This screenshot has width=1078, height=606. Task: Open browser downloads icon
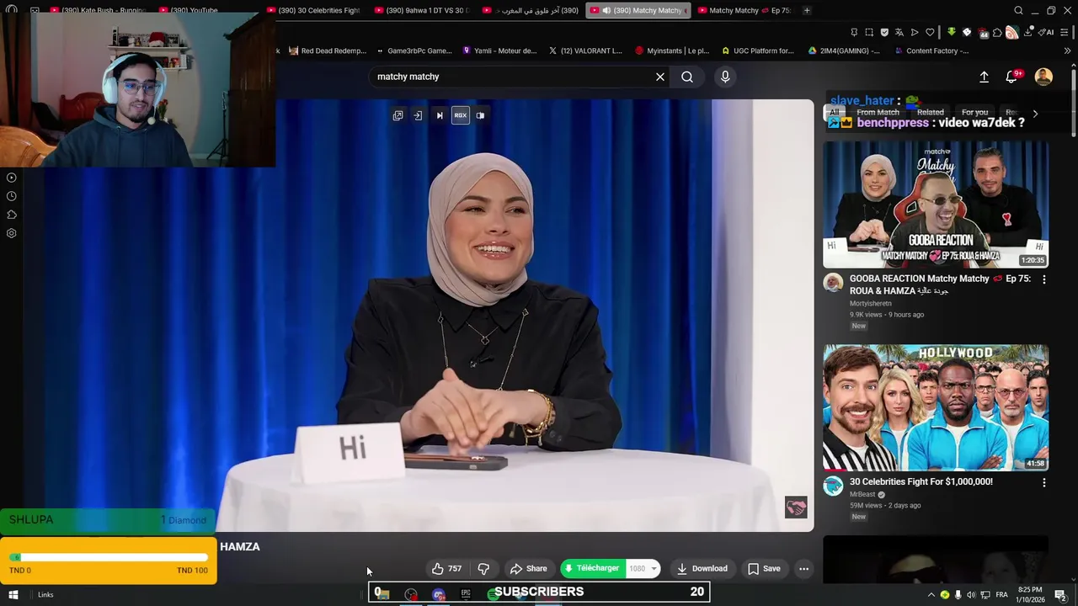1028,32
